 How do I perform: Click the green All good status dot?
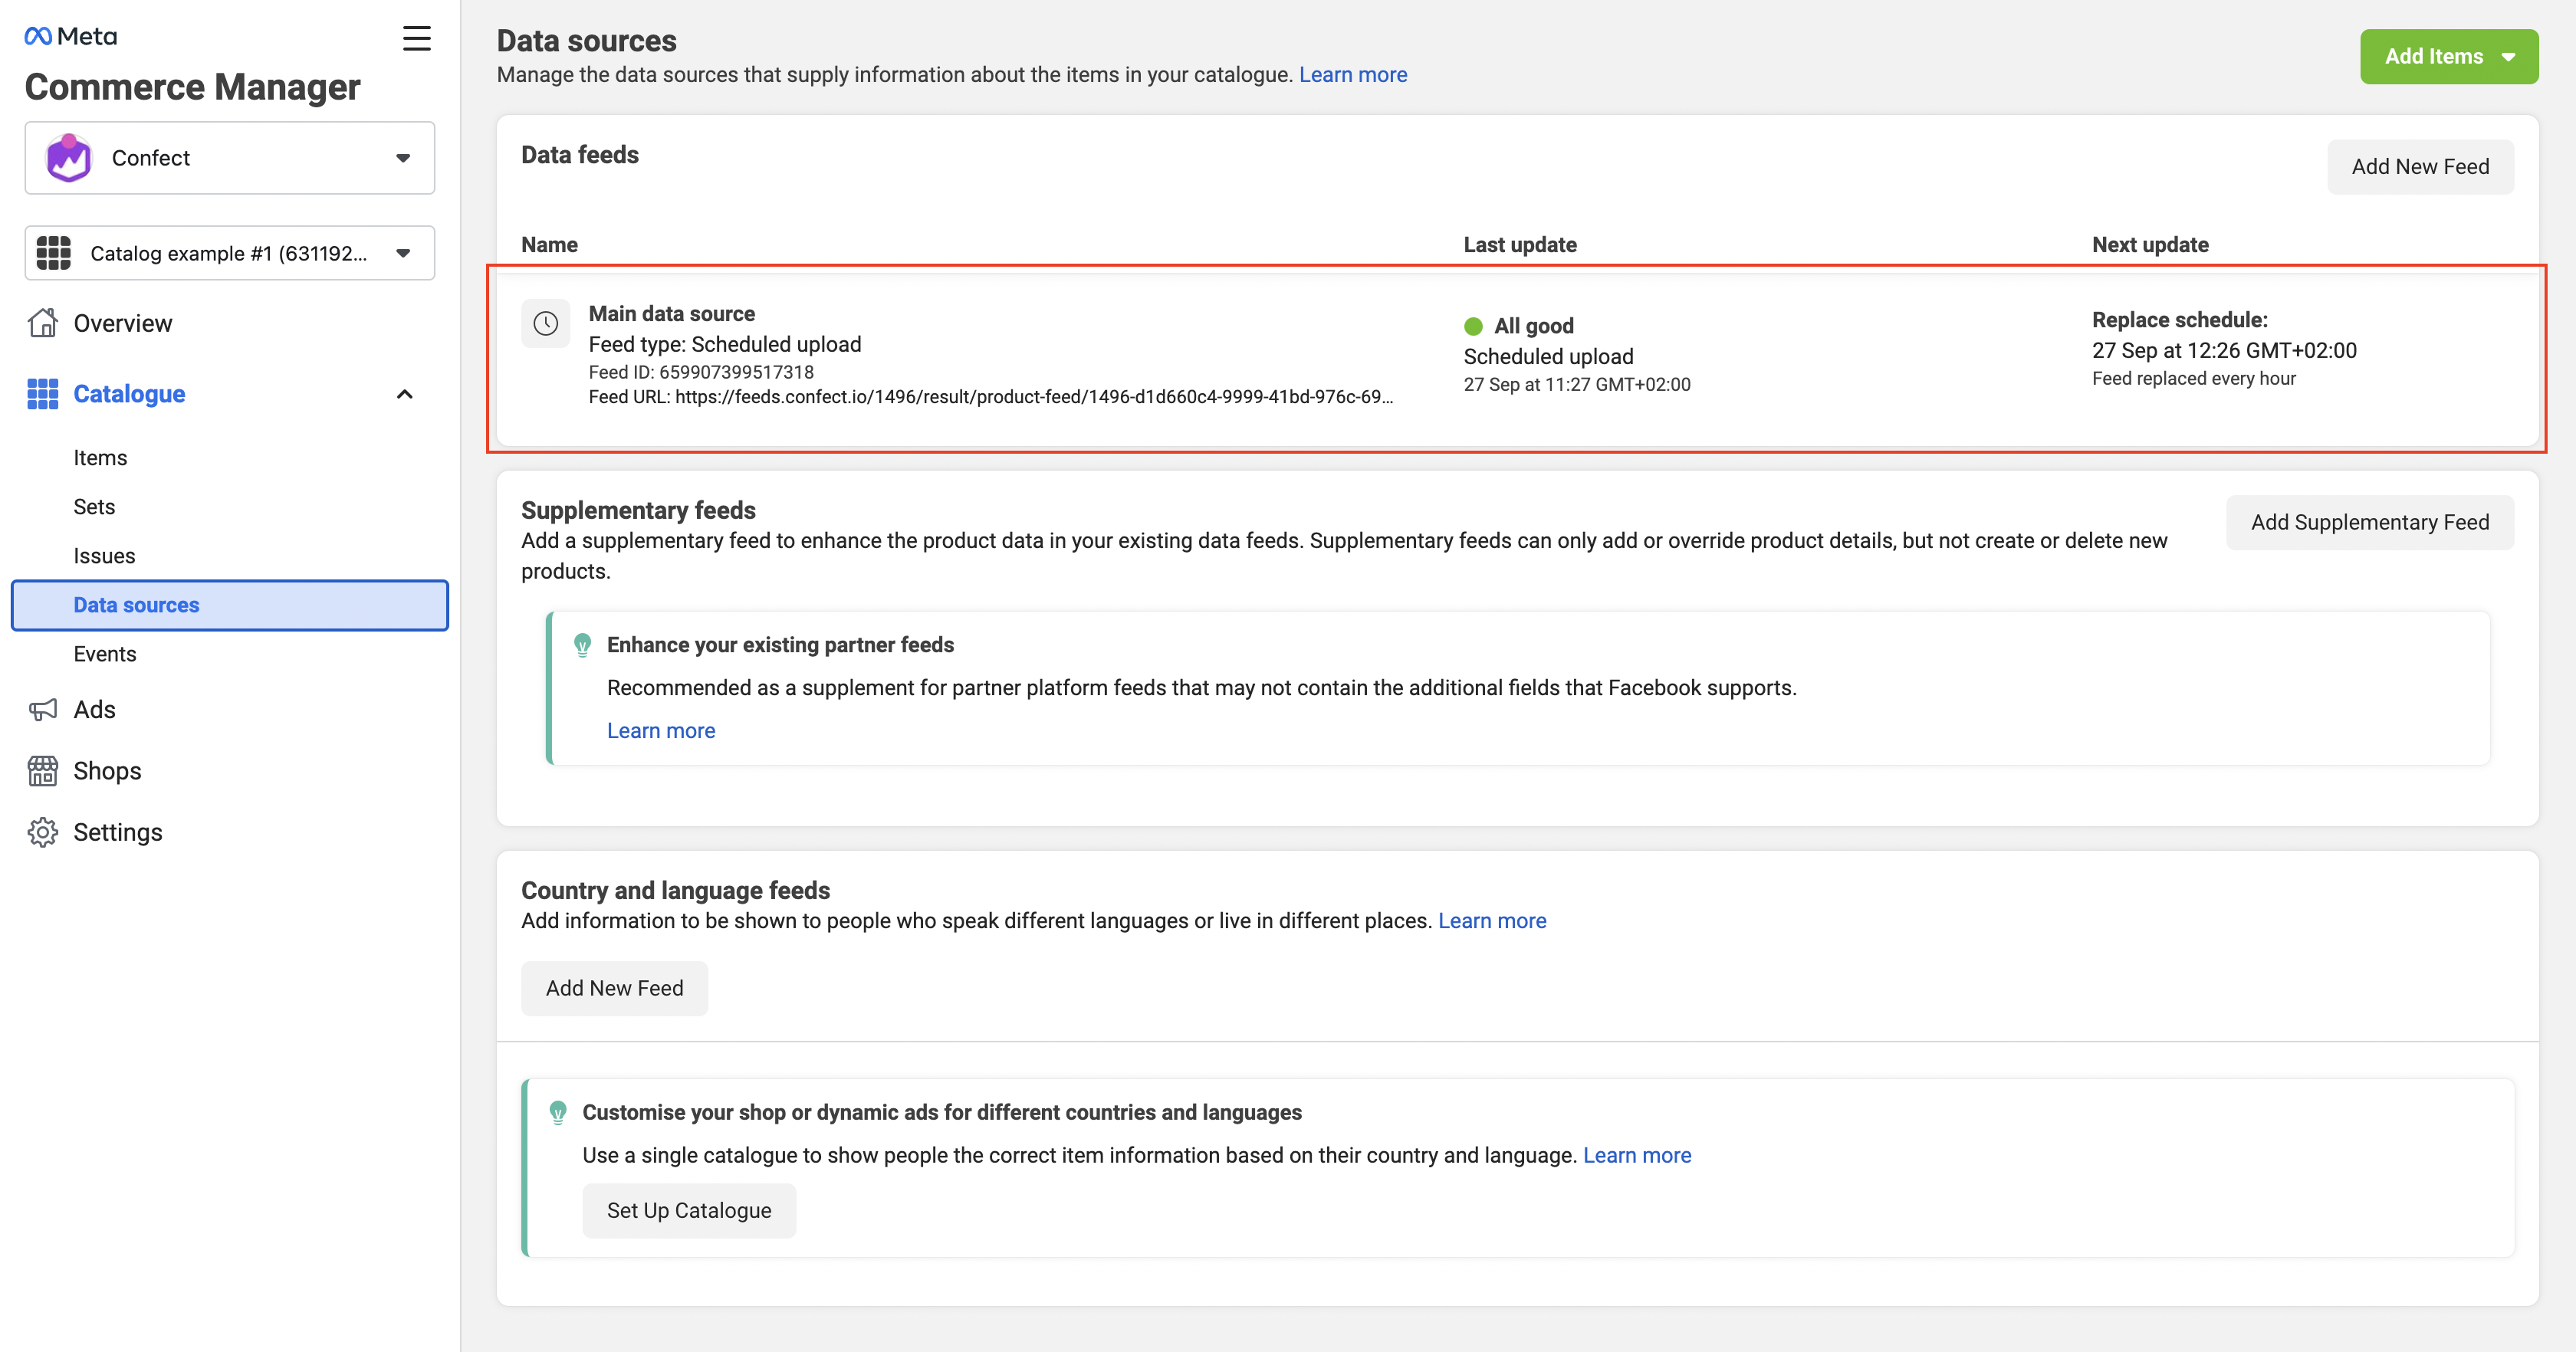pyautogui.click(x=1473, y=326)
